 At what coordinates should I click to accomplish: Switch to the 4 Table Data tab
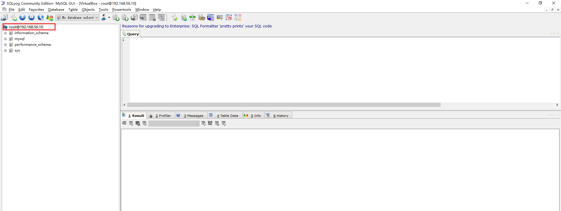224,116
